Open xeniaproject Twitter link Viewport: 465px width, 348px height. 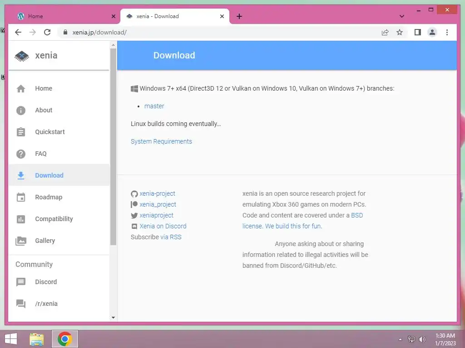pos(157,215)
